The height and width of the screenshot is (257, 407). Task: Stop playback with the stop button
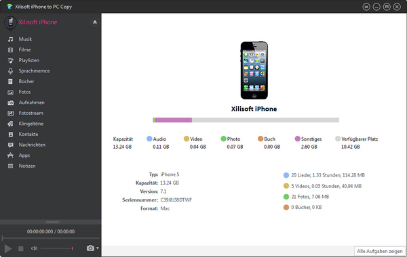pyautogui.click(x=21, y=249)
